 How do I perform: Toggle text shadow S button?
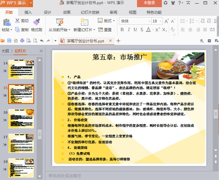(x=142, y=30)
